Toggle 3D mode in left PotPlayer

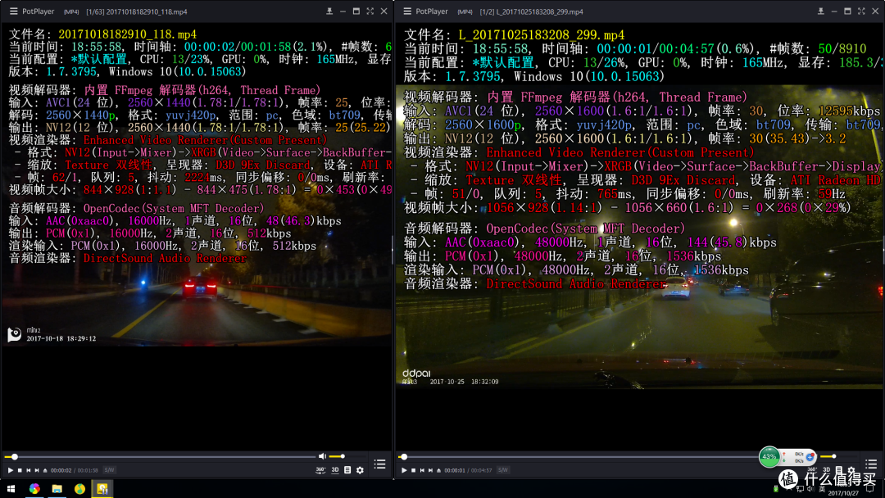[334, 470]
